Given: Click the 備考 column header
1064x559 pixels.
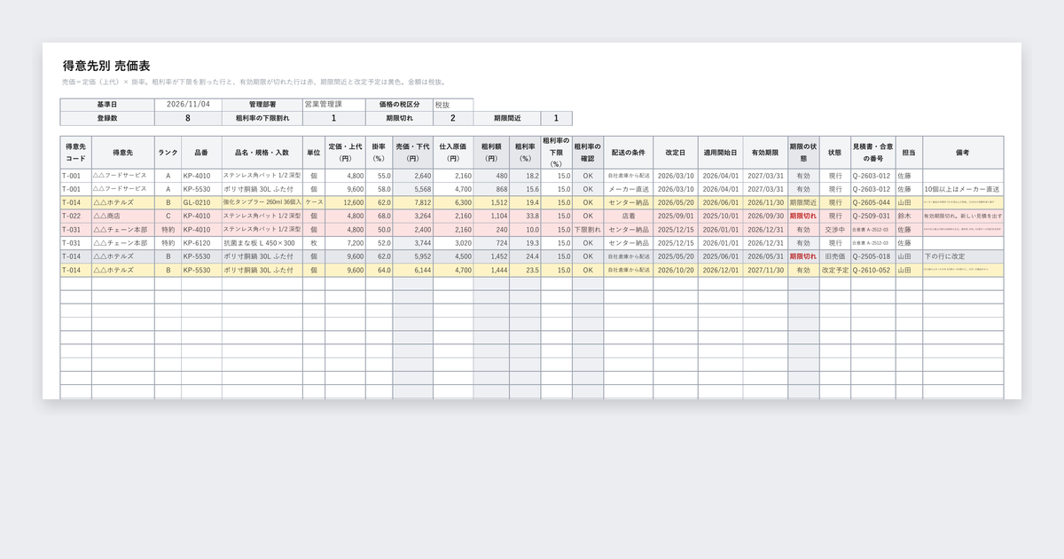Looking at the screenshot, I should coord(963,152).
